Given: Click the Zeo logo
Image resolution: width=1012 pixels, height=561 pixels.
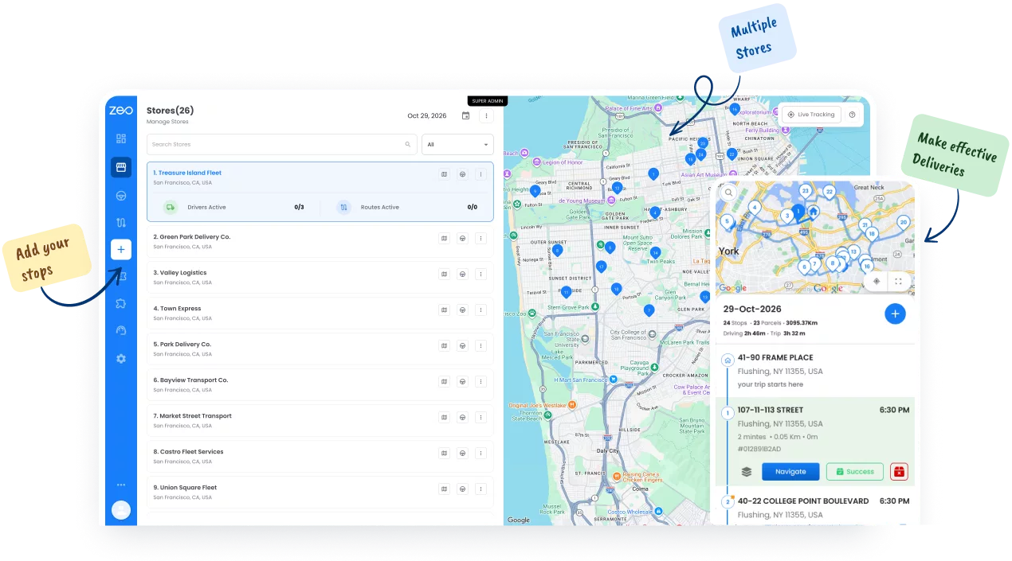Looking at the screenshot, I should (x=121, y=111).
